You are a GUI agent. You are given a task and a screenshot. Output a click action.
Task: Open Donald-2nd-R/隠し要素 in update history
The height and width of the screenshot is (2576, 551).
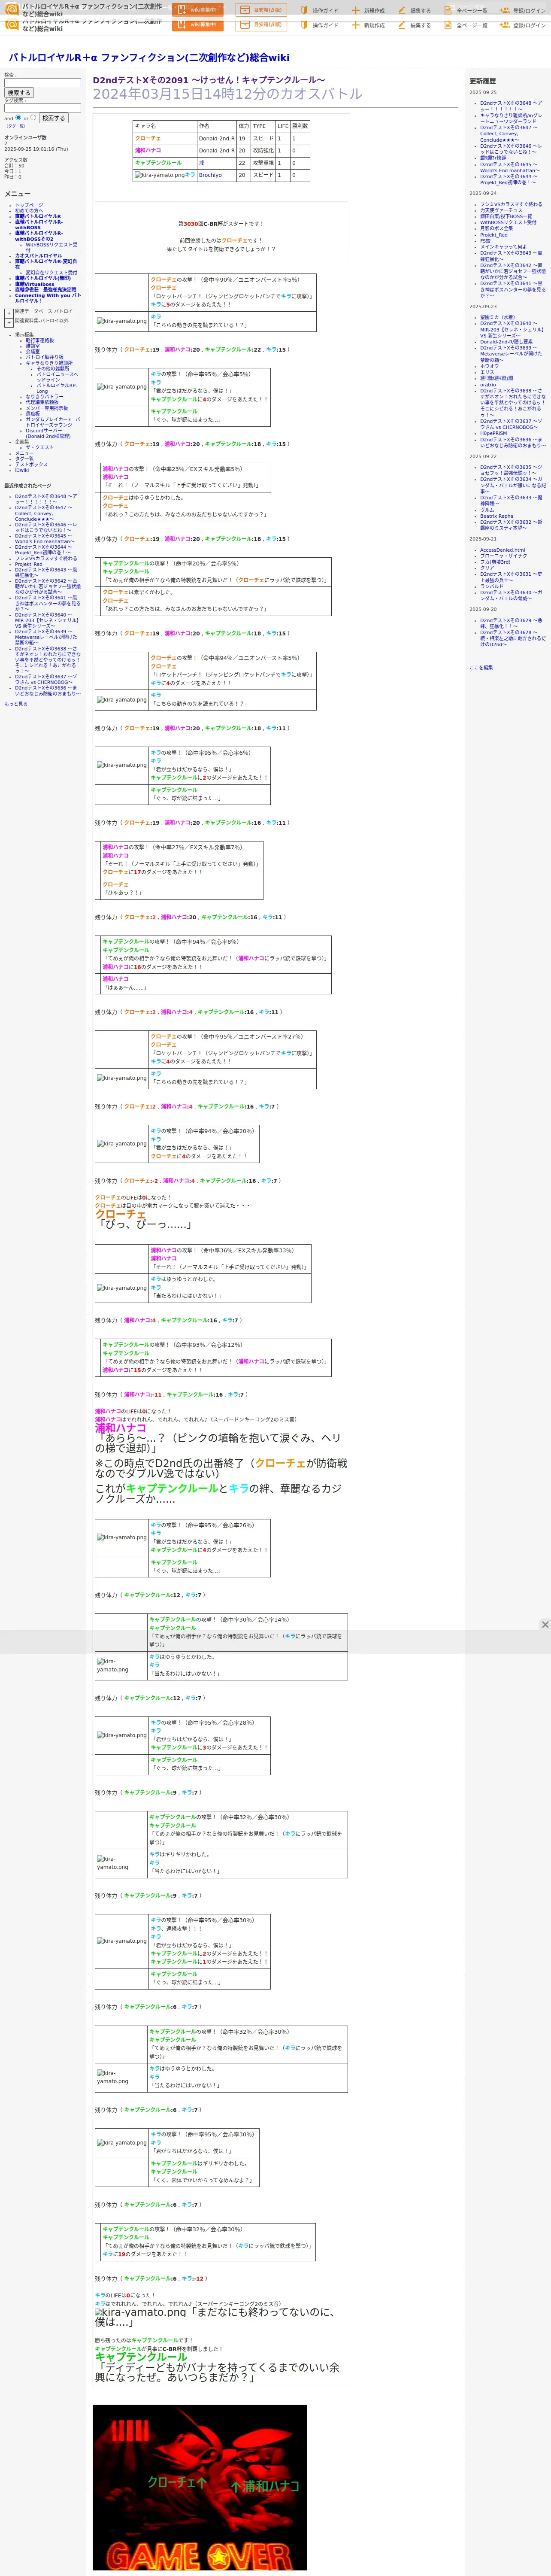(506, 342)
